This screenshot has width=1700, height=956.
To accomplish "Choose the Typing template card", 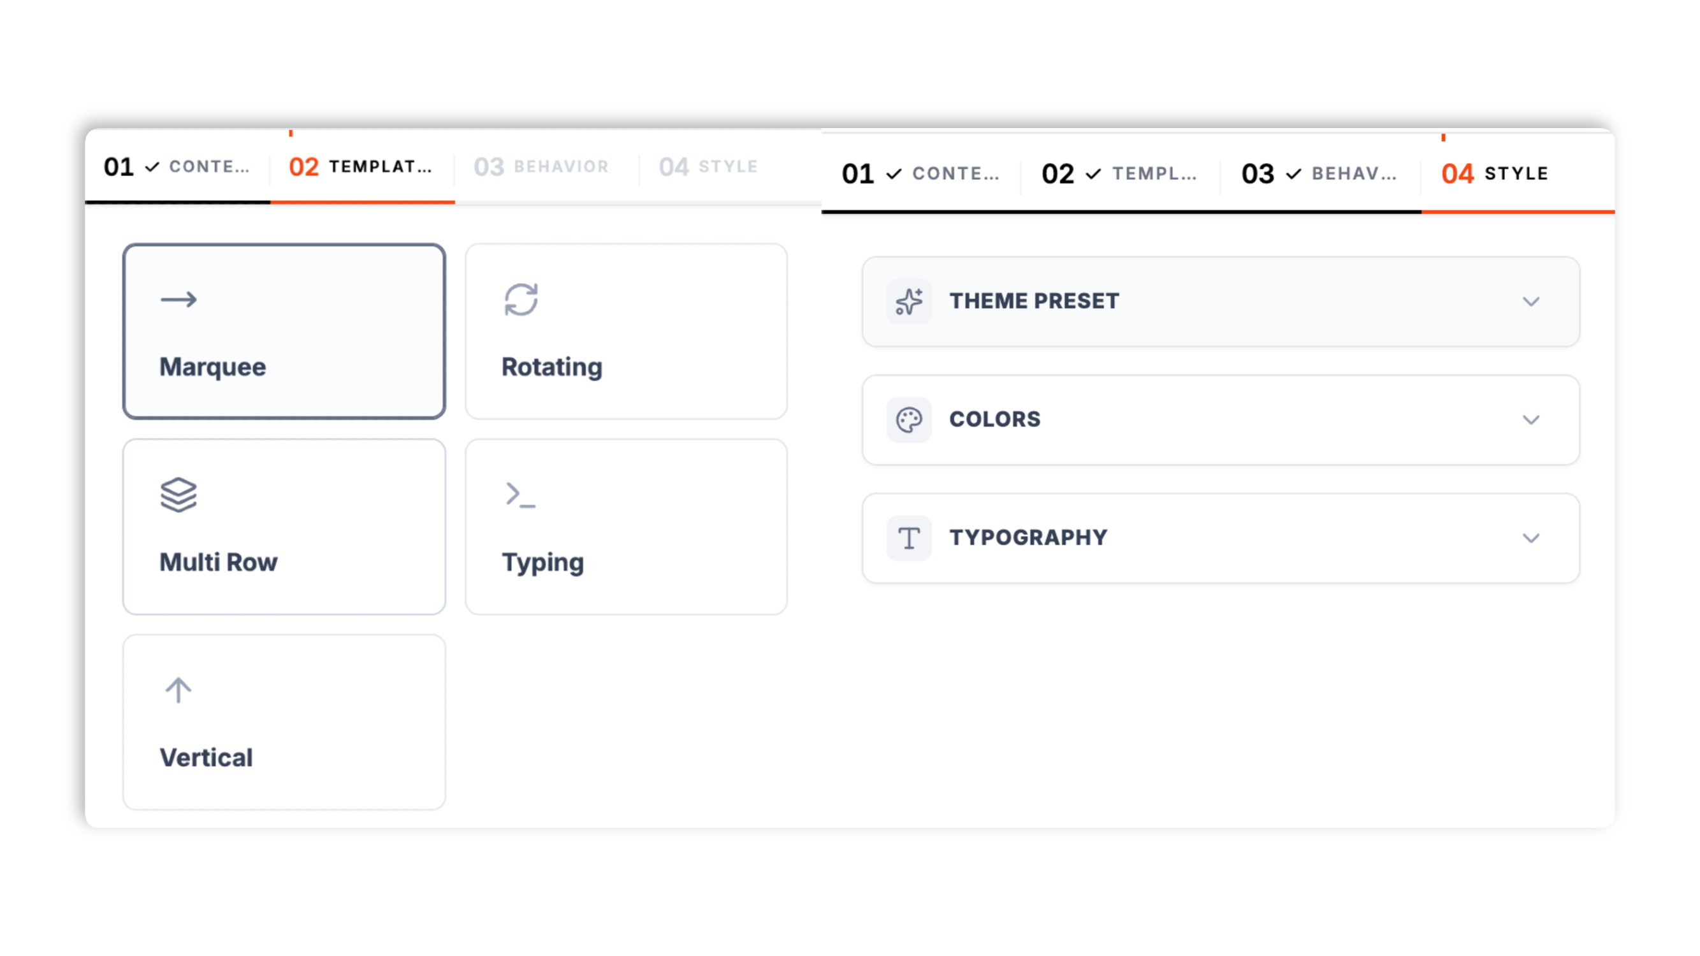I will pyautogui.click(x=627, y=526).
